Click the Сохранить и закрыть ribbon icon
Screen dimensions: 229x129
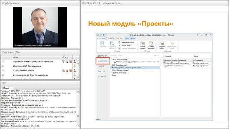112,43
